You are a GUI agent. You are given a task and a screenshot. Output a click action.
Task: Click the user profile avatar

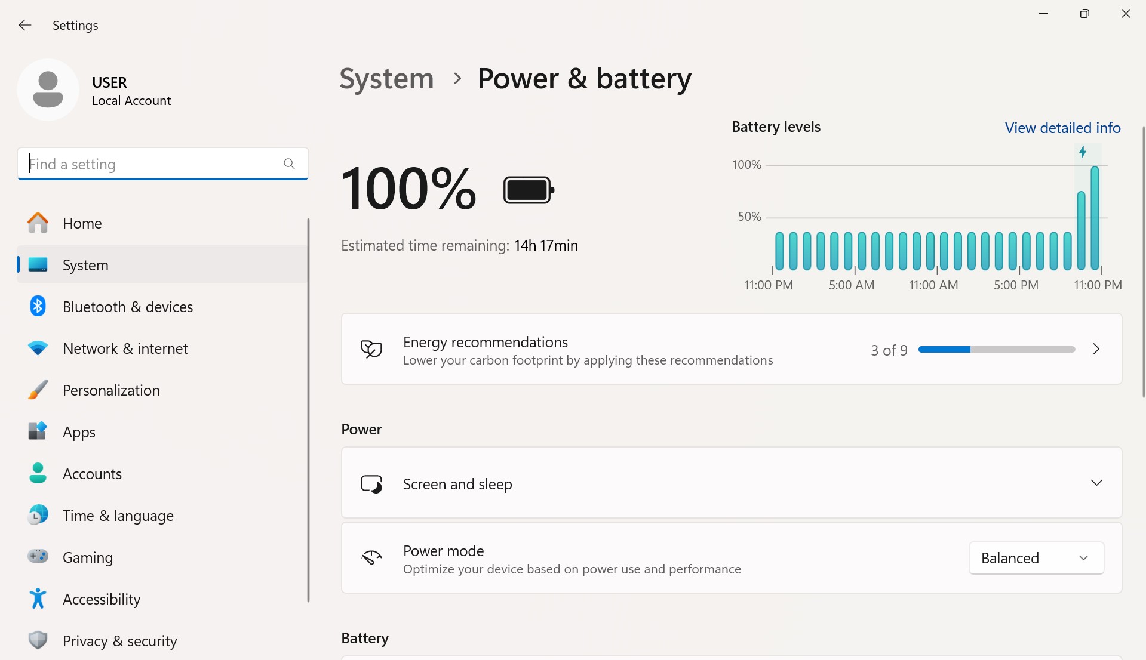click(48, 90)
